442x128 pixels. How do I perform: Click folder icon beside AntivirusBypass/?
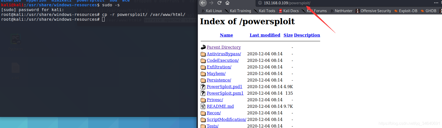point(203,54)
